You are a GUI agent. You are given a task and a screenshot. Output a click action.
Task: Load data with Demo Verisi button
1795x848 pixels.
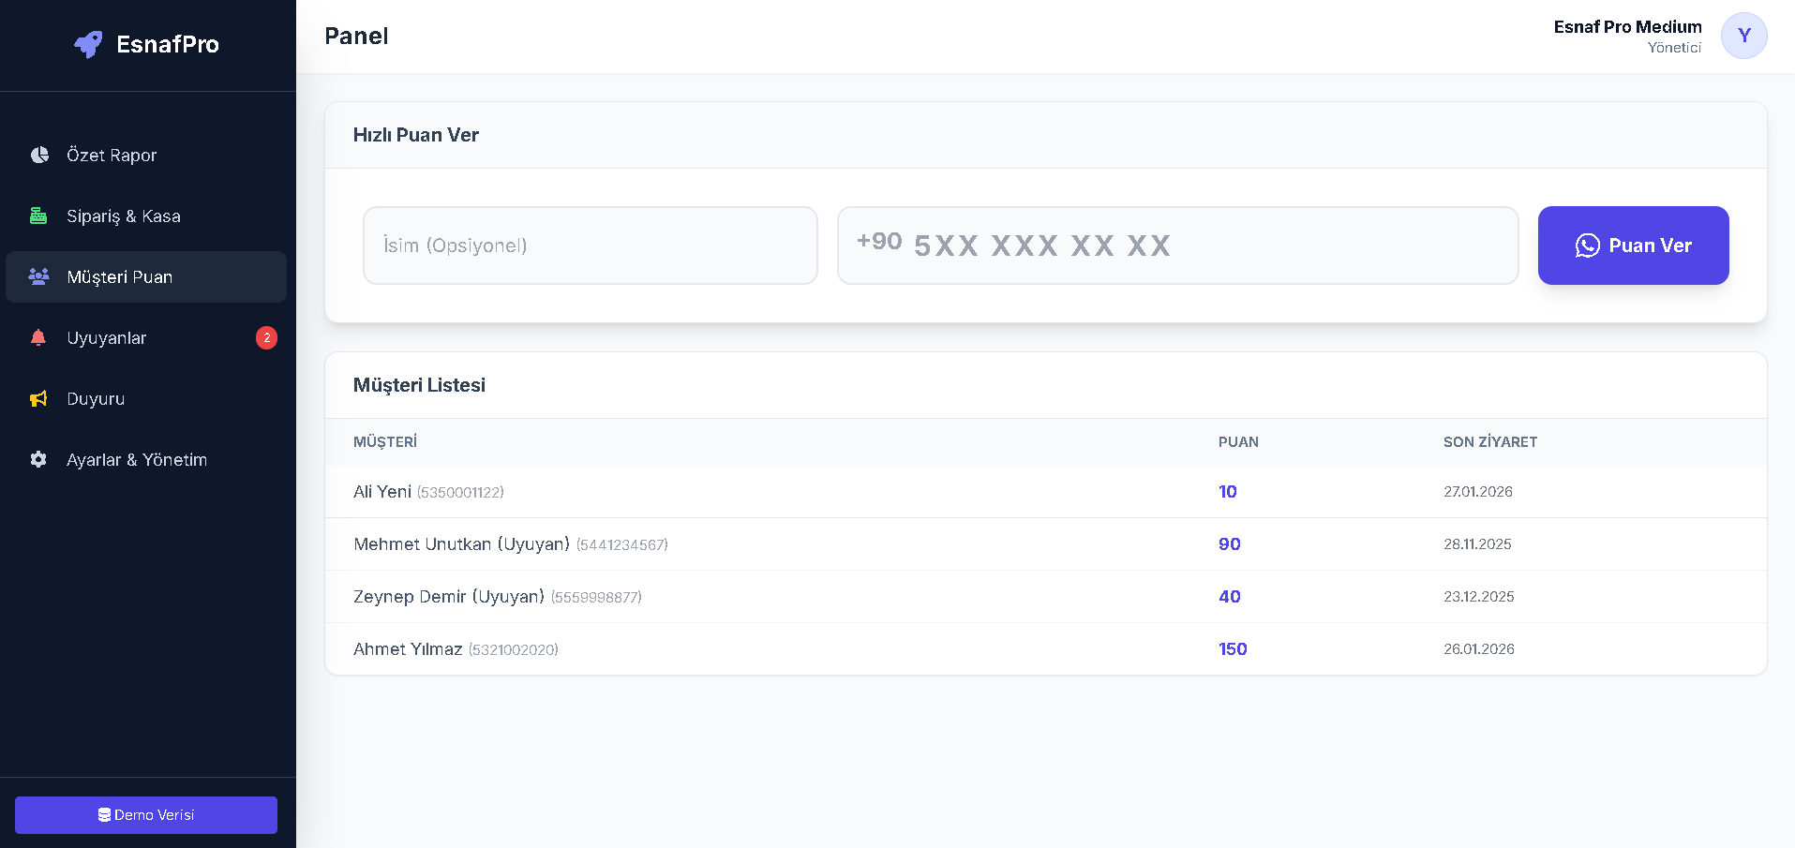[146, 815]
